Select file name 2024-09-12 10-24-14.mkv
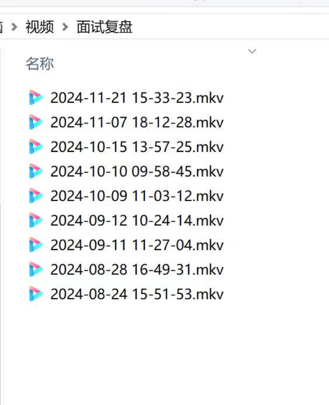329x405 pixels. 137,220
